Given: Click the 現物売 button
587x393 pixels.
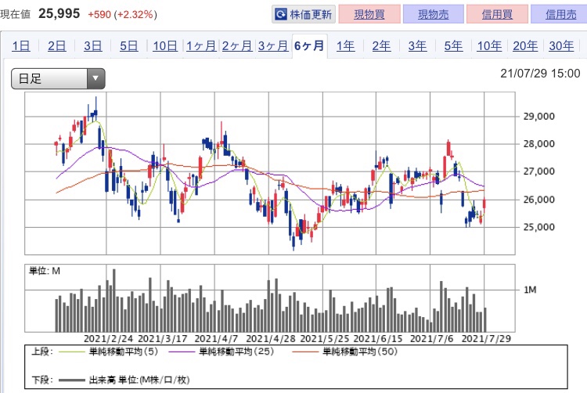Looking at the screenshot, I should [x=433, y=14].
